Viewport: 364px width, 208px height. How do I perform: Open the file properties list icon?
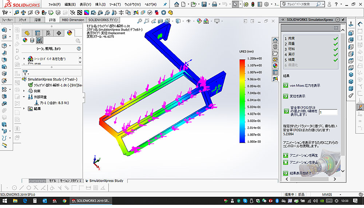(260, 4)
